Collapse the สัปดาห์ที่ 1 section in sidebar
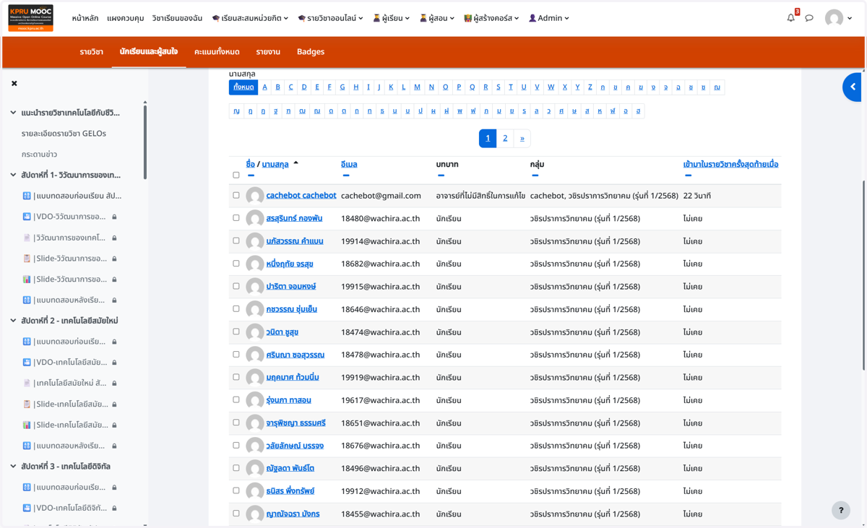This screenshot has height=528, width=867. 13,175
